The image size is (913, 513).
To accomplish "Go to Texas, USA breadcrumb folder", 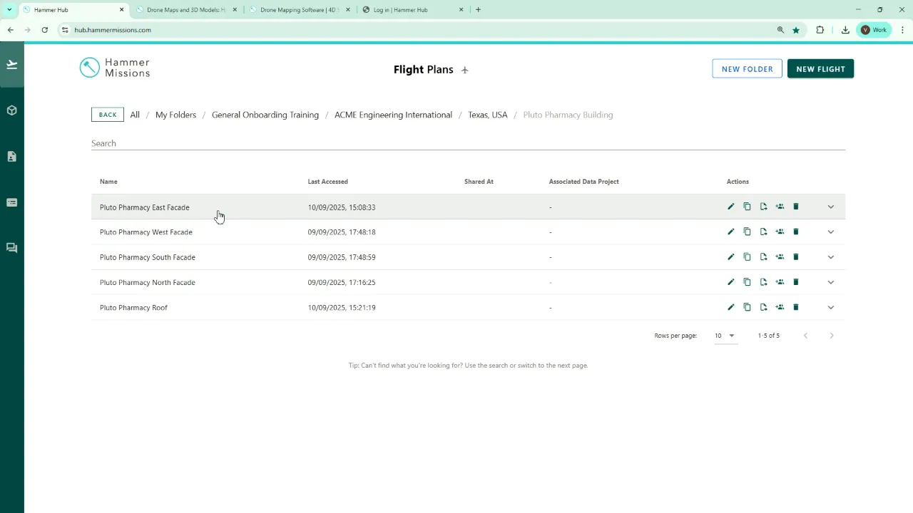I will point(487,115).
